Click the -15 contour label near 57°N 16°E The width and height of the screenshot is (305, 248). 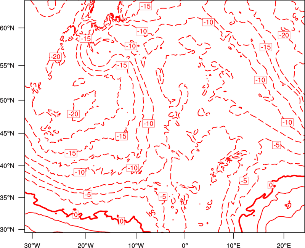point(266,47)
